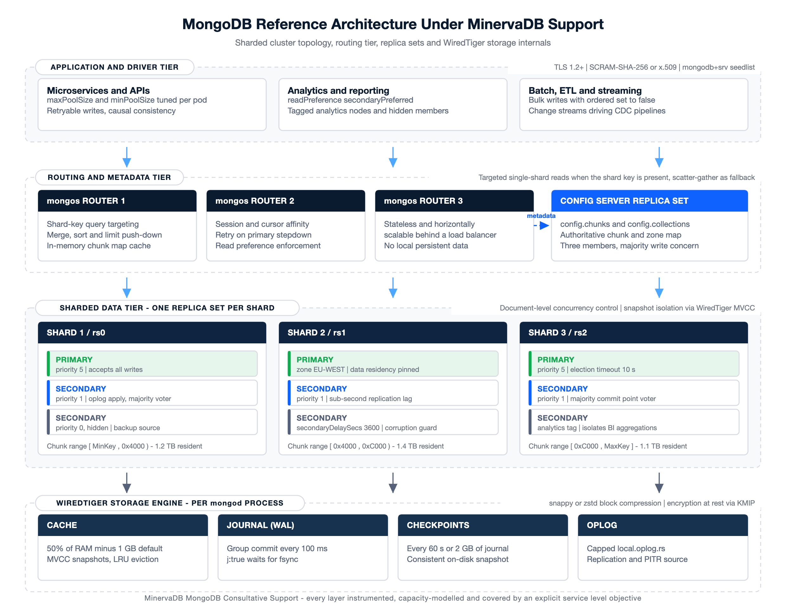The height and width of the screenshot is (612, 786).
Task: Click Retry on primary stepdown line
Action: pyautogui.click(x=263, y=235)
